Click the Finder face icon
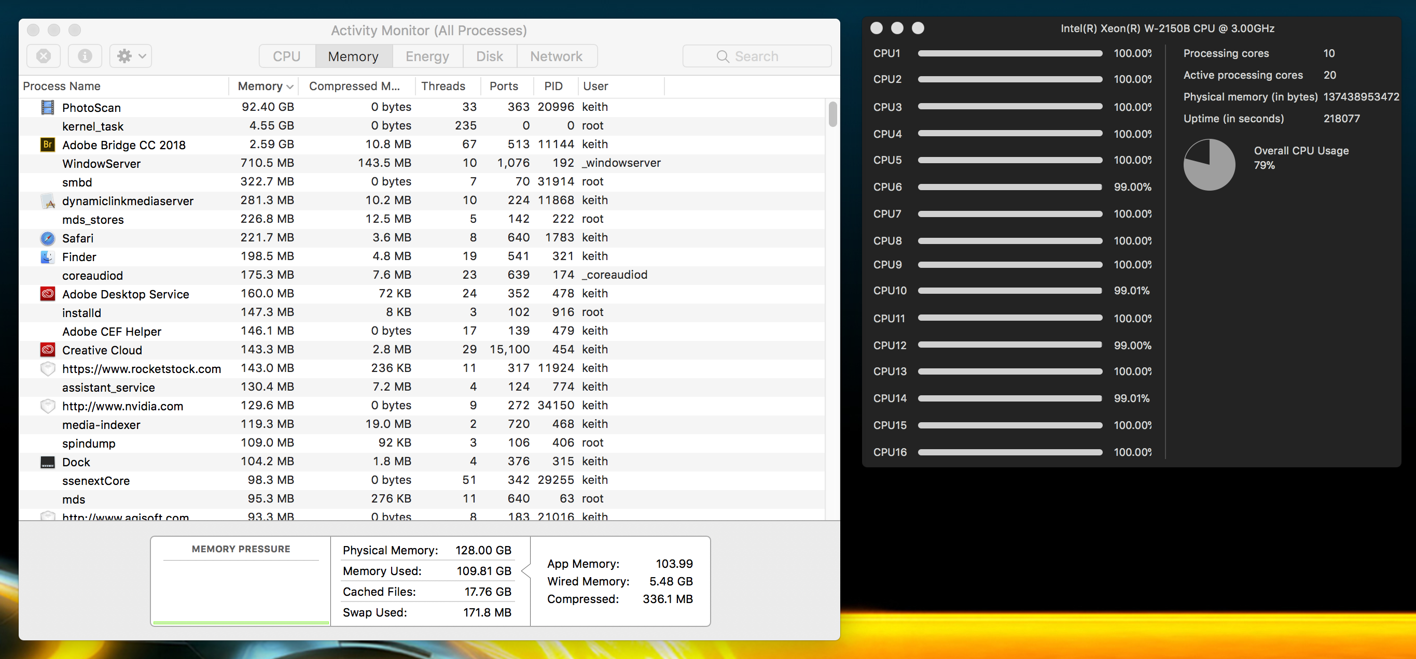 pos(48,256)
